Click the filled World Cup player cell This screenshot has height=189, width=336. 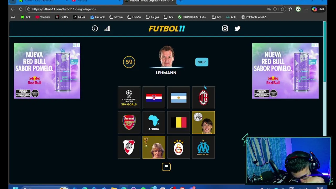(x=154, y=147)
